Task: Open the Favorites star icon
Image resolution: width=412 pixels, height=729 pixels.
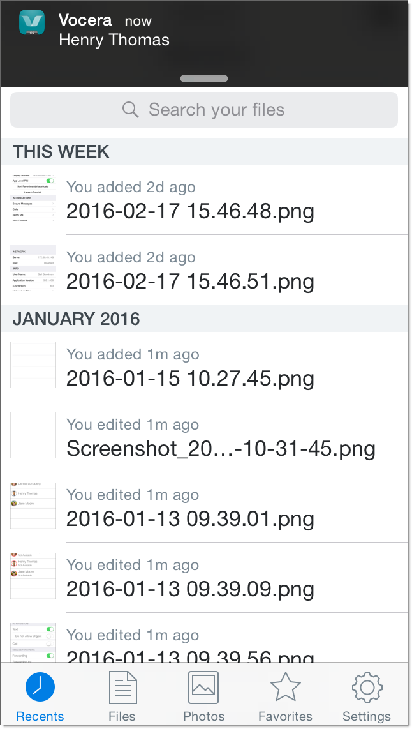Action: point(285,688)
